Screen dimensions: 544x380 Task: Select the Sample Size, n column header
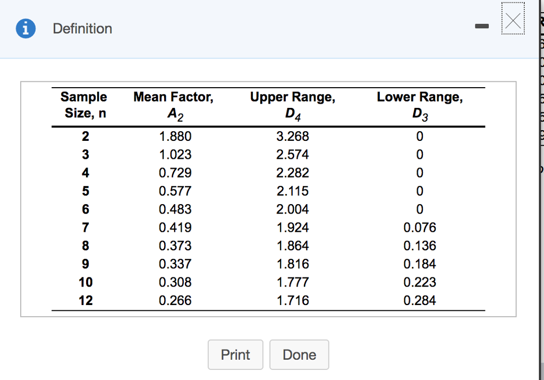83,105
